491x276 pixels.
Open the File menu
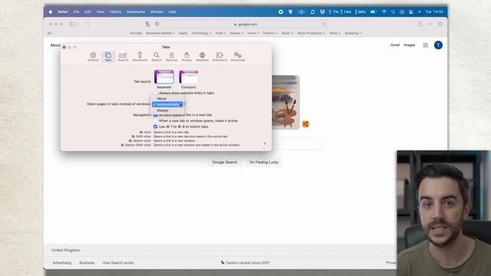[x=76, y=12]
